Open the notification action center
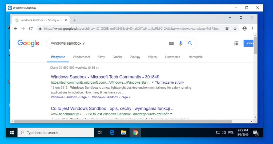 tap(256, 133)
